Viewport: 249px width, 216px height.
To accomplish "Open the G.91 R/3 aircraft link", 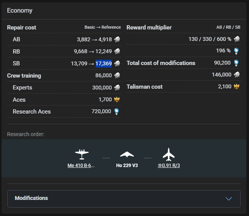I will [x=169, y=166].
